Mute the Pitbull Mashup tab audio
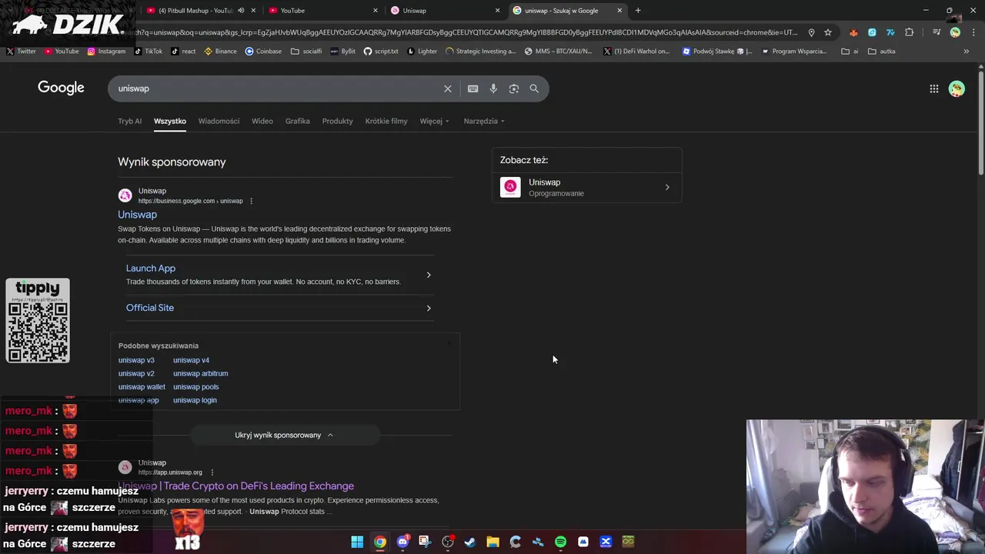The height and width of the screenshot is (554, 985). coord(241,11)
